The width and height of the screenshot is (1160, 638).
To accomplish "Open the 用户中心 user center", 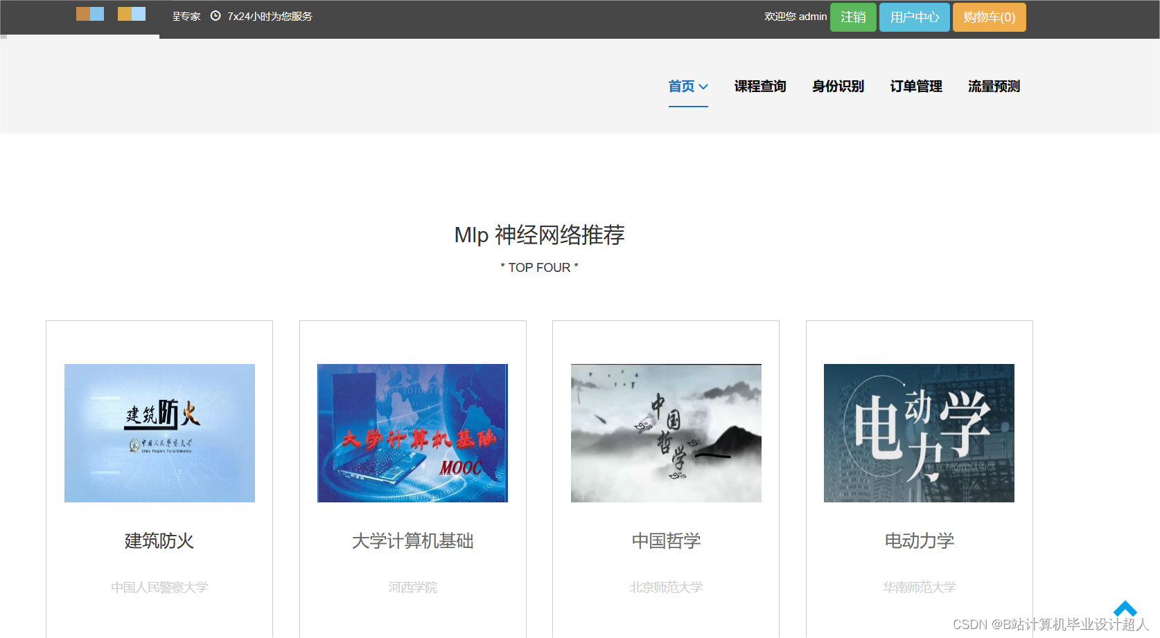I will click(914, 17).
